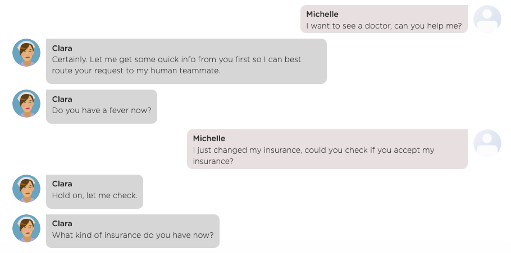Image resolution: width=511 pixels, height=253 pixels.
Task: Click the Michelle name above the insurance change message
Action: click(209, 139)
